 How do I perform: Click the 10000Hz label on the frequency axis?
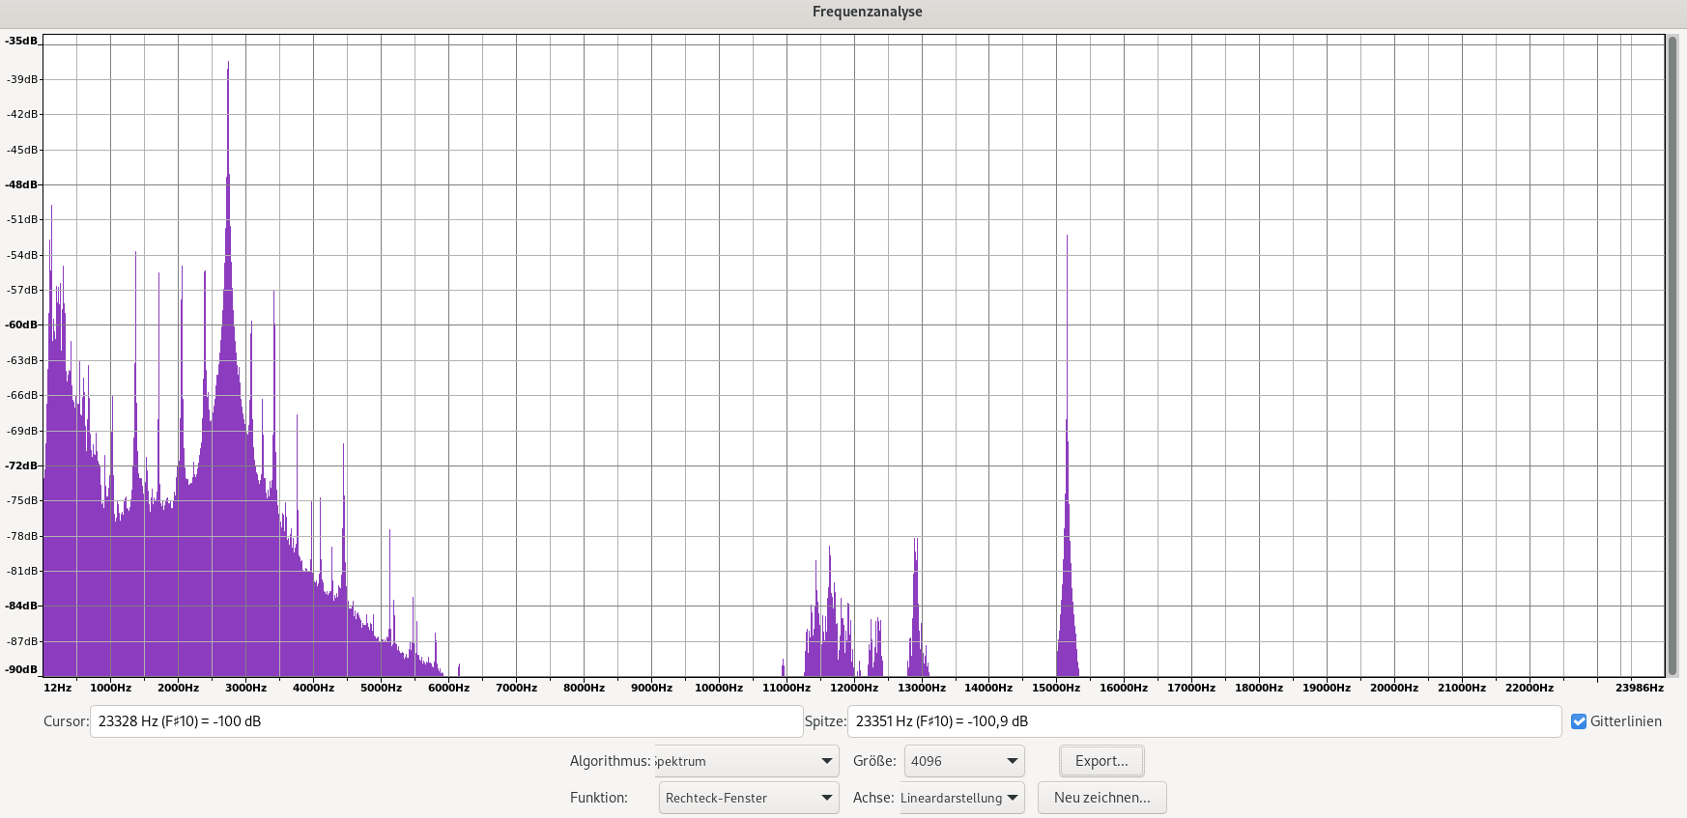pos(719,688)
